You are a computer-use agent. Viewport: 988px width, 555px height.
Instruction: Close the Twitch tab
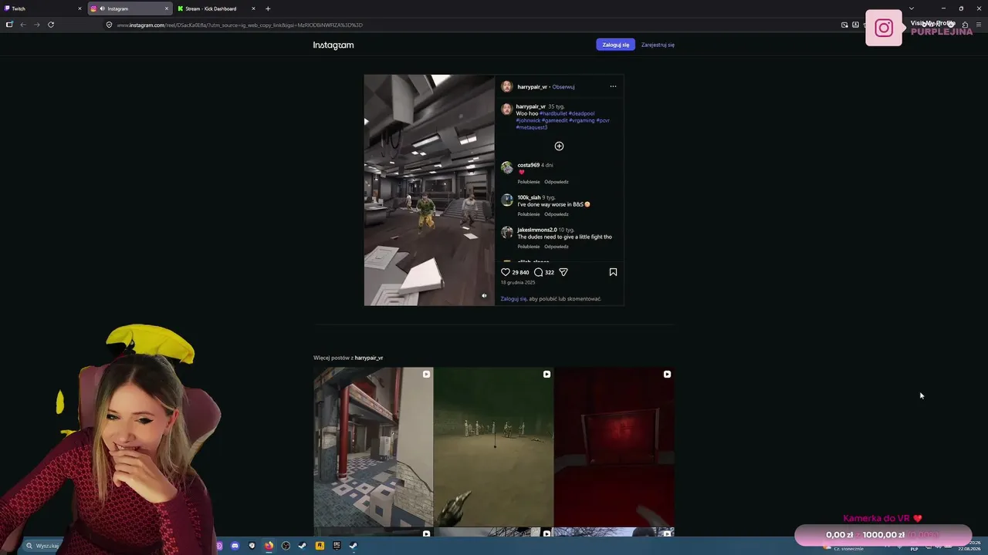(80, 8)
